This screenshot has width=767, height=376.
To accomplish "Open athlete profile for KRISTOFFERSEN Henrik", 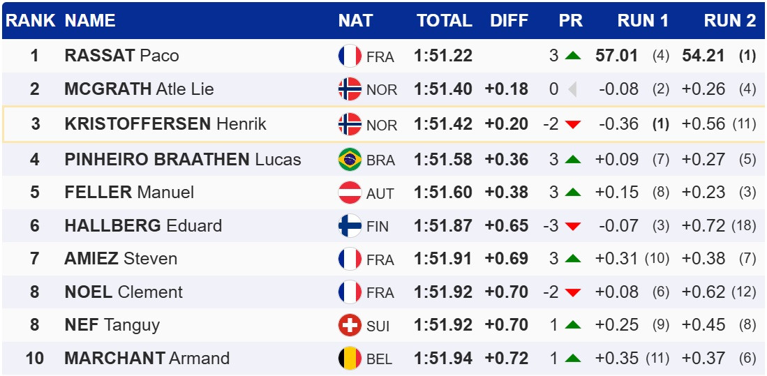I will (165, 124).
